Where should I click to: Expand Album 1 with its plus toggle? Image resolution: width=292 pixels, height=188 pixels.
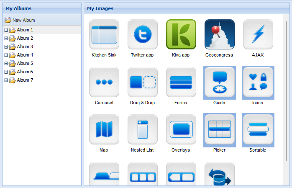[6, 30]
